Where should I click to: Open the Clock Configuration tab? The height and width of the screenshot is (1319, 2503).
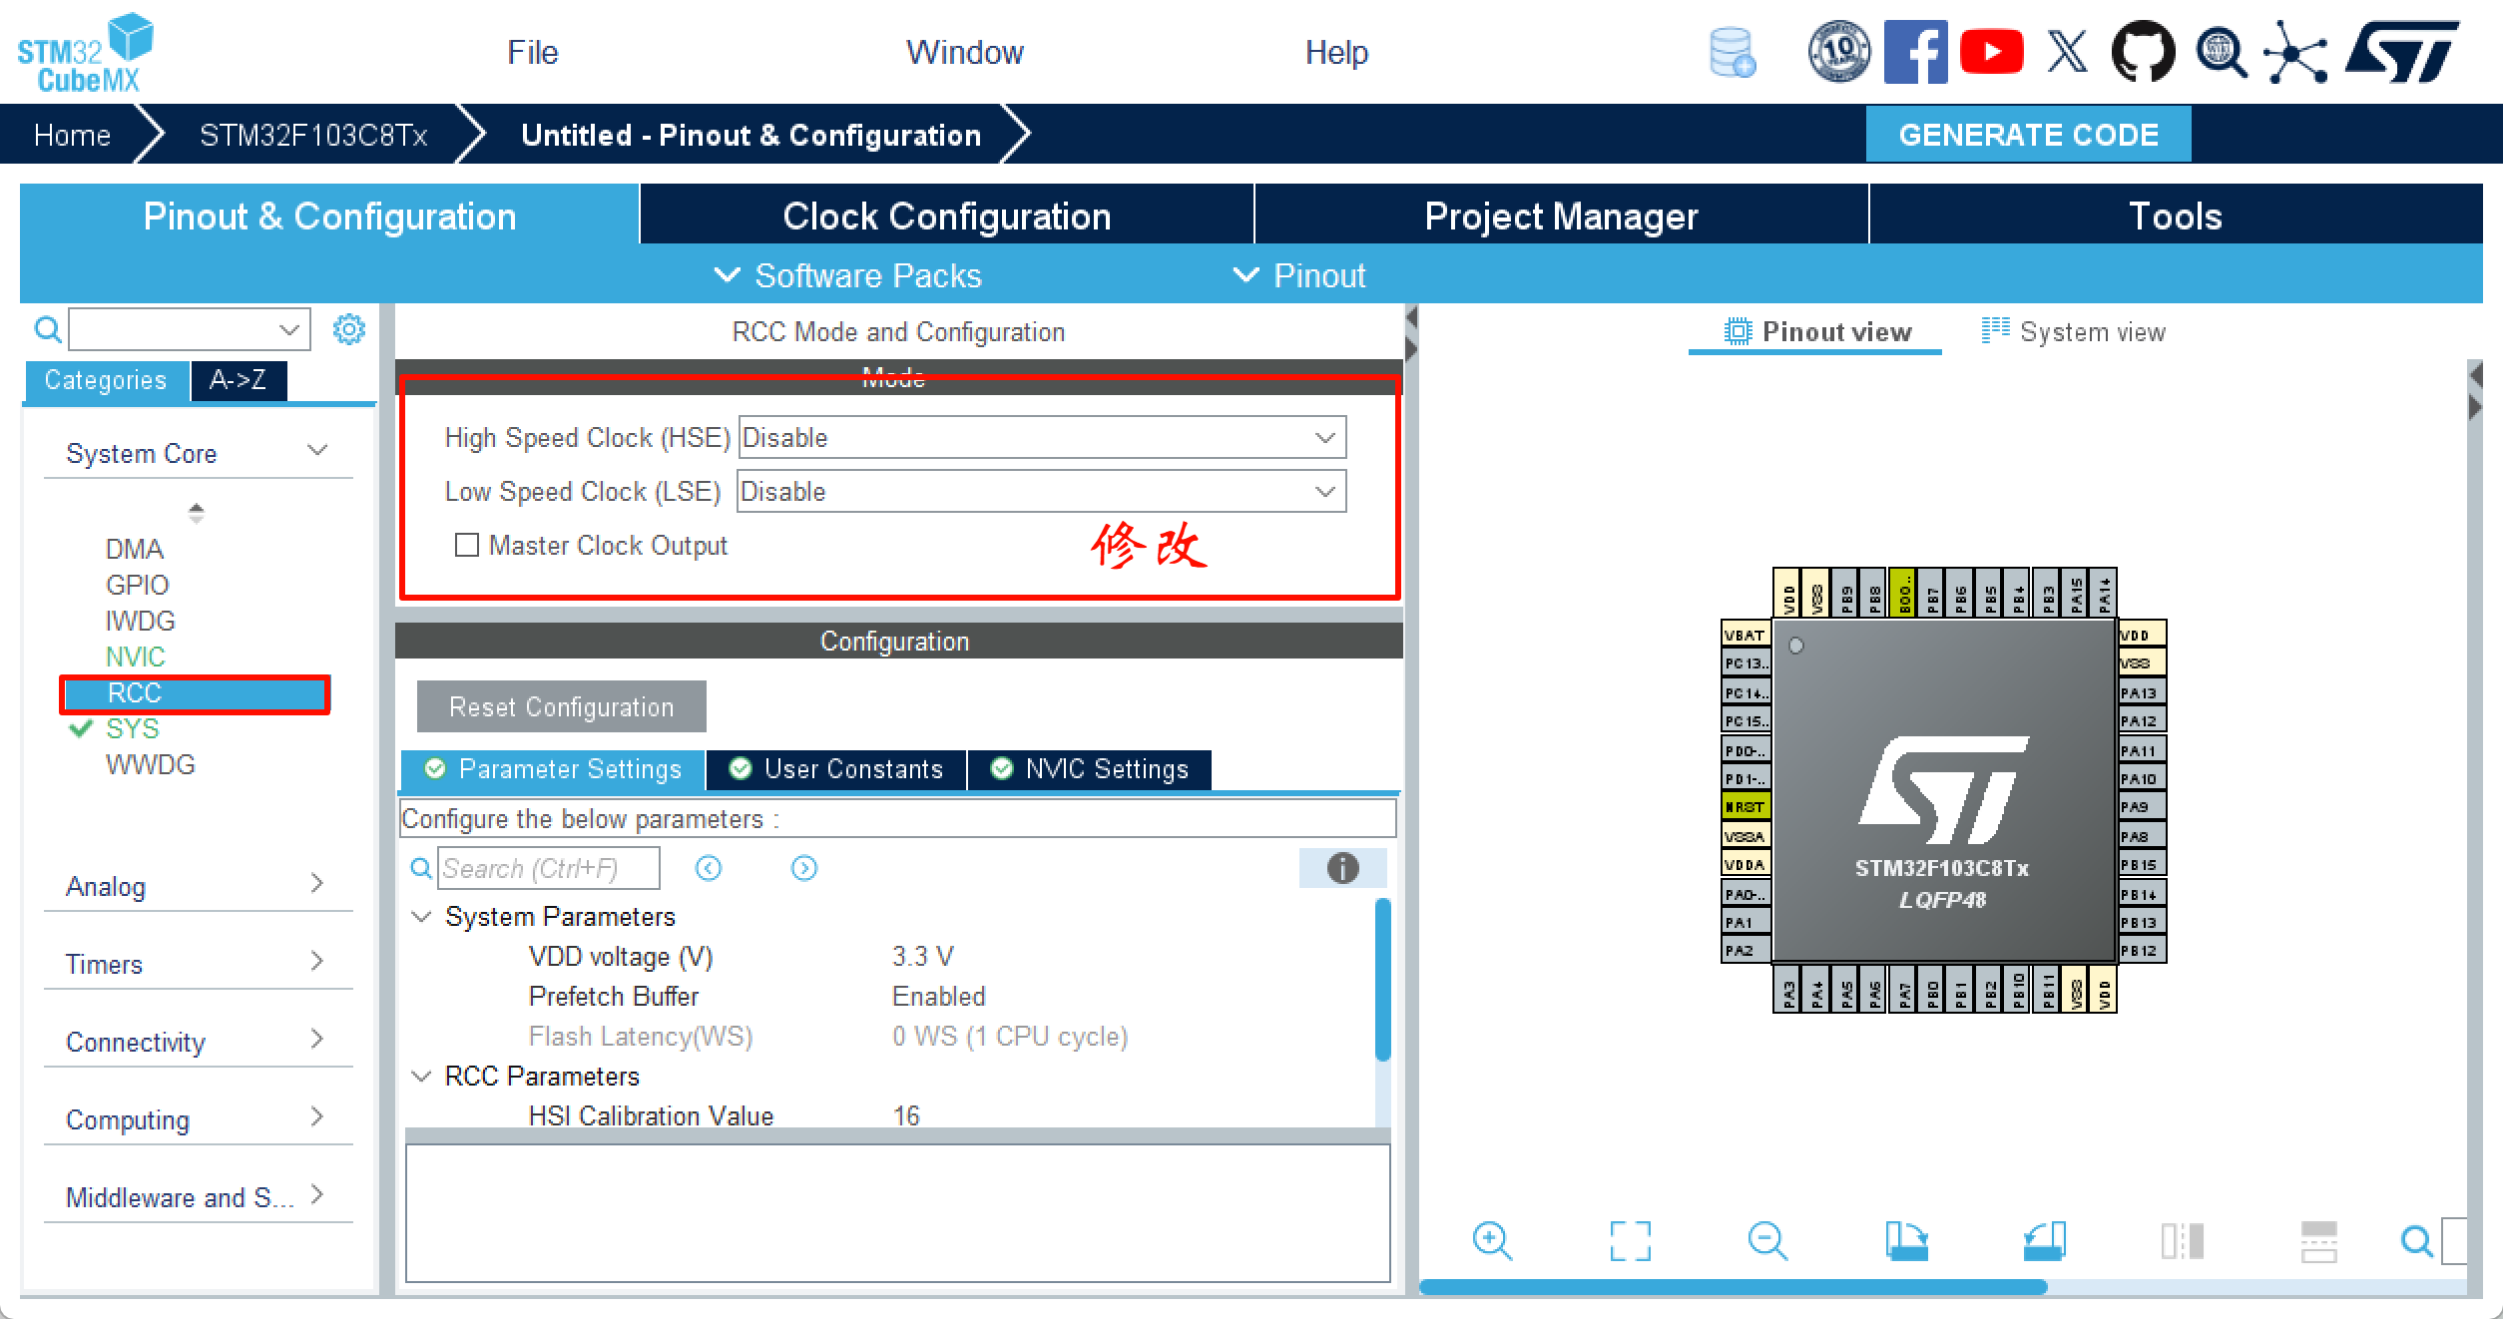click(946, 216)
